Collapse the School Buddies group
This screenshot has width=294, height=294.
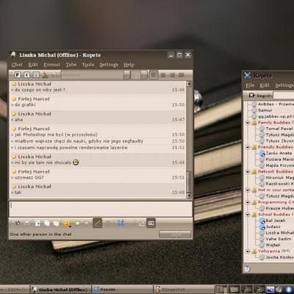point(248,215)
